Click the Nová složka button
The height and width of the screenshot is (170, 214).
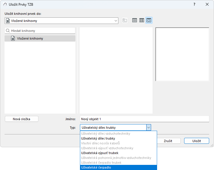(22, 119)
